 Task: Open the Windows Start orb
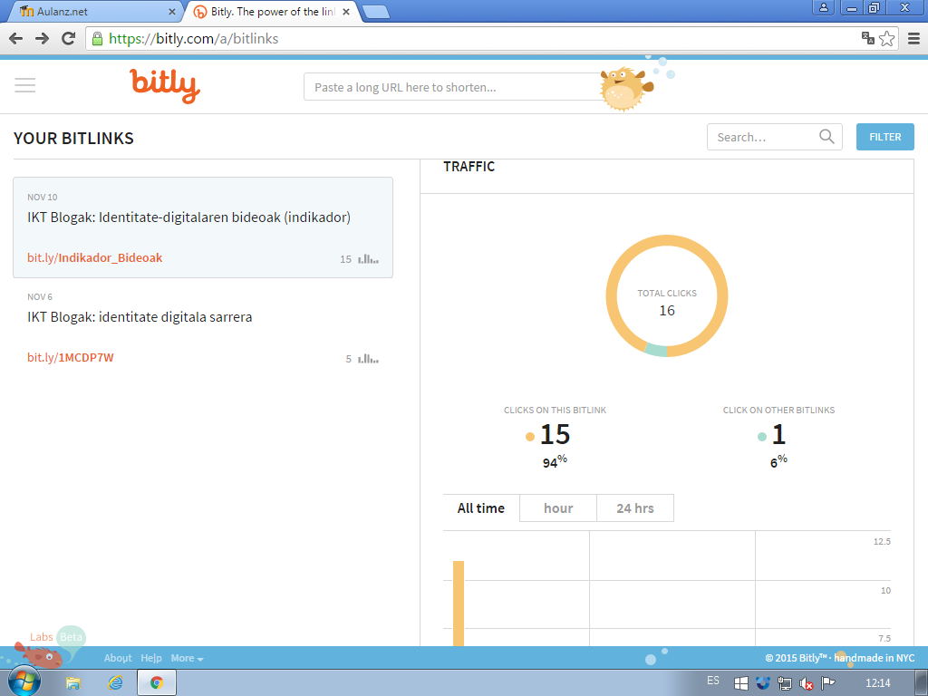[24, 681]
